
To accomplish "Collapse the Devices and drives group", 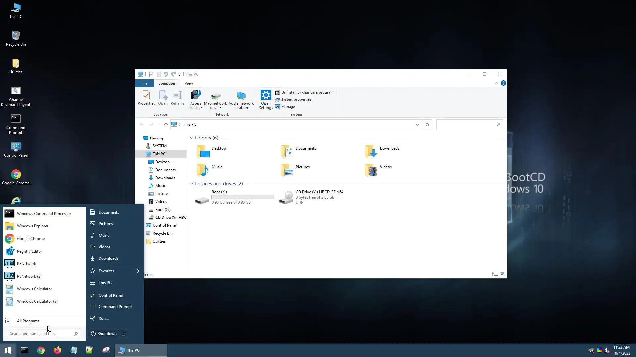I will pos(192,184).
